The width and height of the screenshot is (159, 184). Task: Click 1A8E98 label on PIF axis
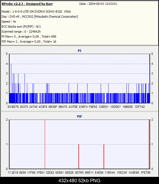134,173
